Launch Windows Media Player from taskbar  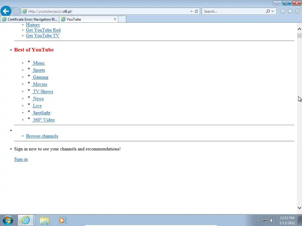[x=63, y=220]
